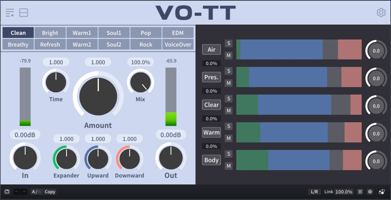Switch to the VoiceOver preset

(x=178, y=44)
